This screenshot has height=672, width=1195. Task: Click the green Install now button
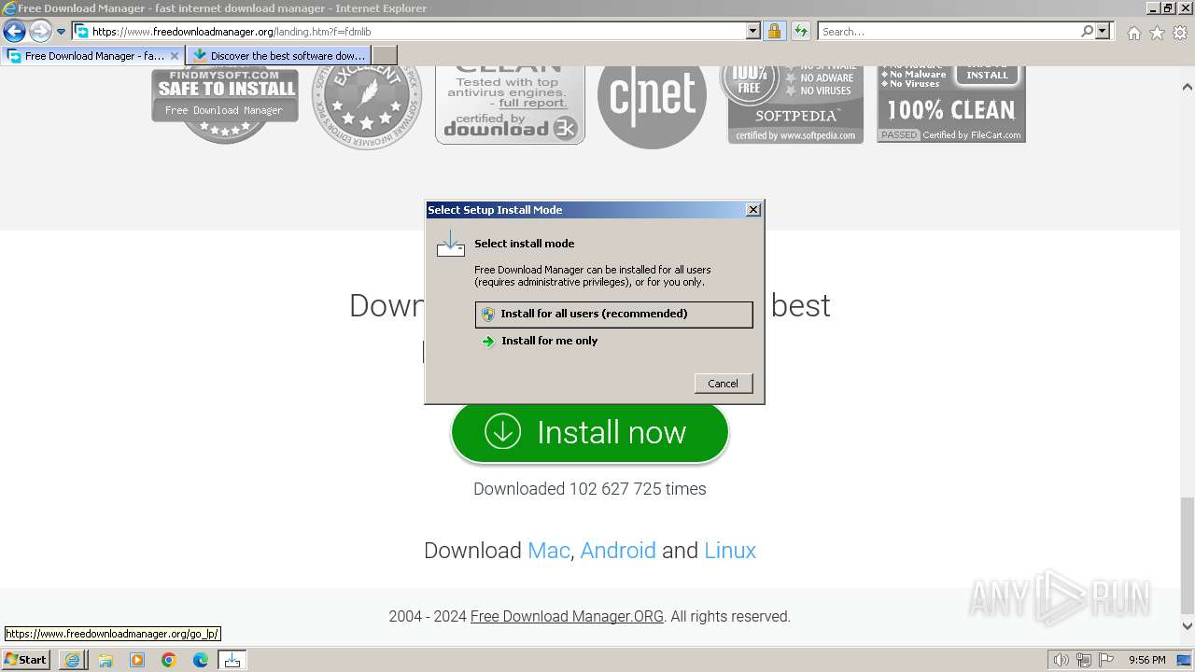coord(590,432)
